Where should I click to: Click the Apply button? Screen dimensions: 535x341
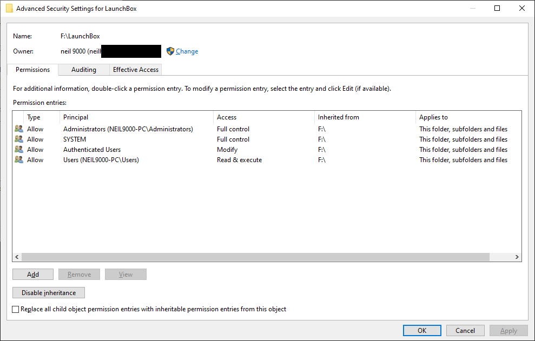tap(508, 330)
